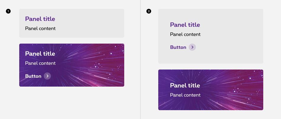
Task: Select purple Panel title in example two's gray panel
Action: click(x=185, y=25)
